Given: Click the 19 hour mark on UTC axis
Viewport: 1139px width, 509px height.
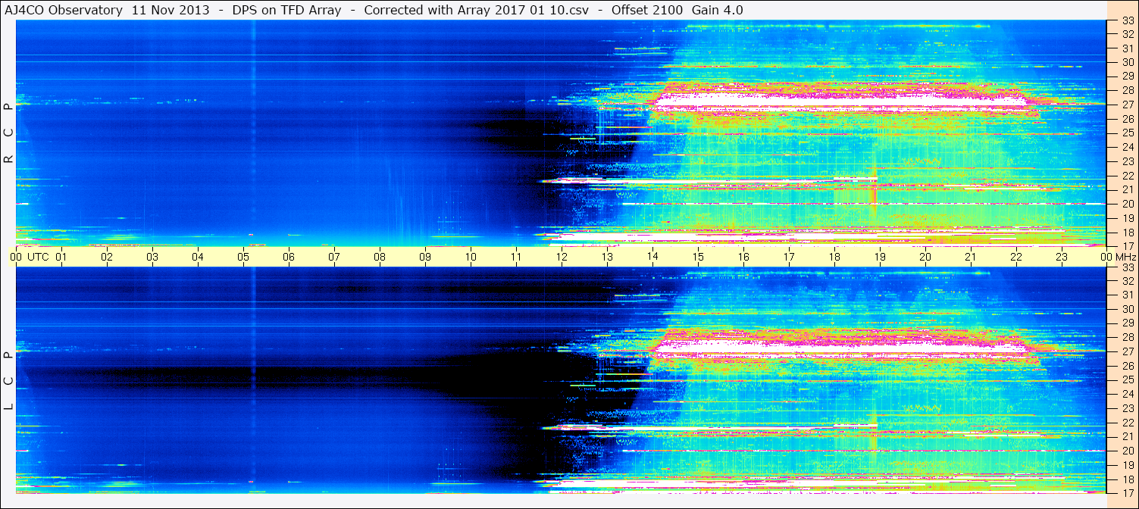Looking at the screenshot, I should pyautogui.click(x=879, y=257).
